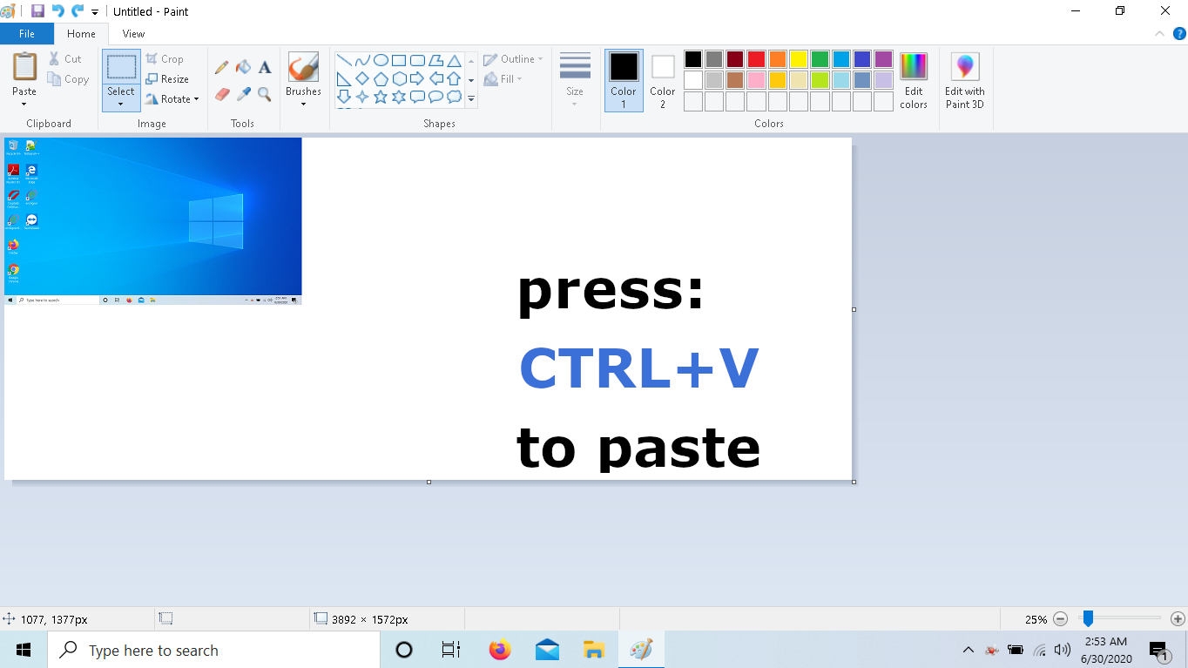Screen dimensions: 1188x668
Task: Click the Save icon in title bar
Action: [37, 11]
